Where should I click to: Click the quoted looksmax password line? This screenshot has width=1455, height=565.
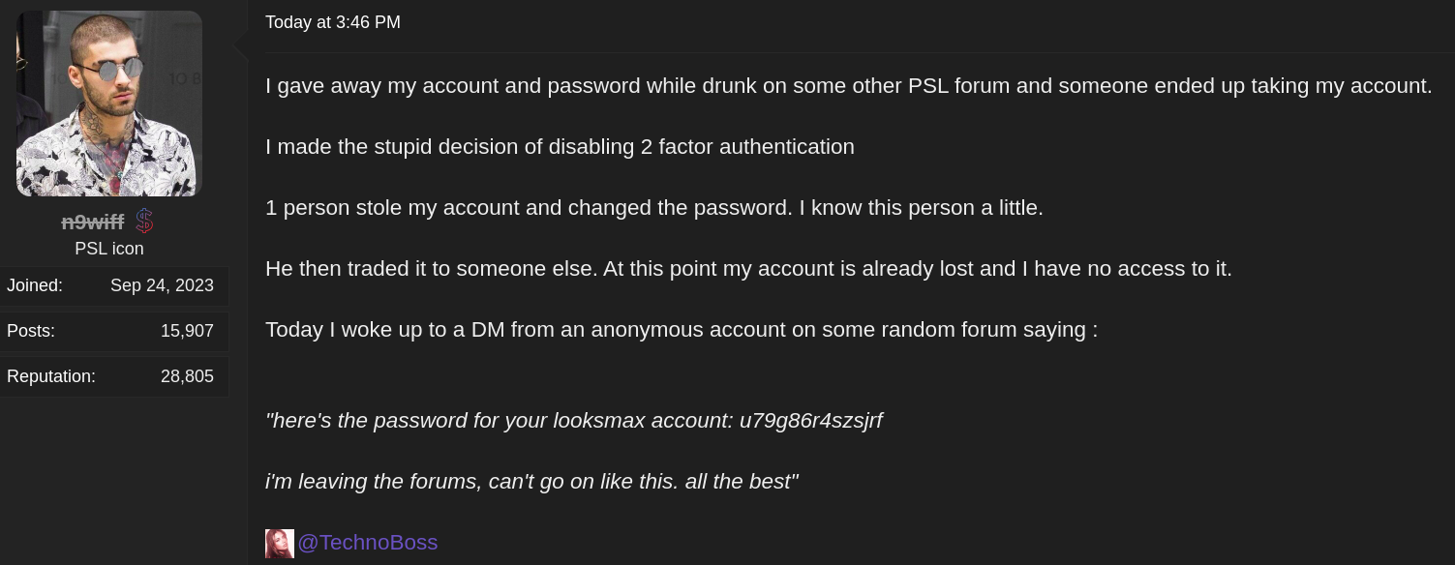pyautogui.click(x=573, y=421)
